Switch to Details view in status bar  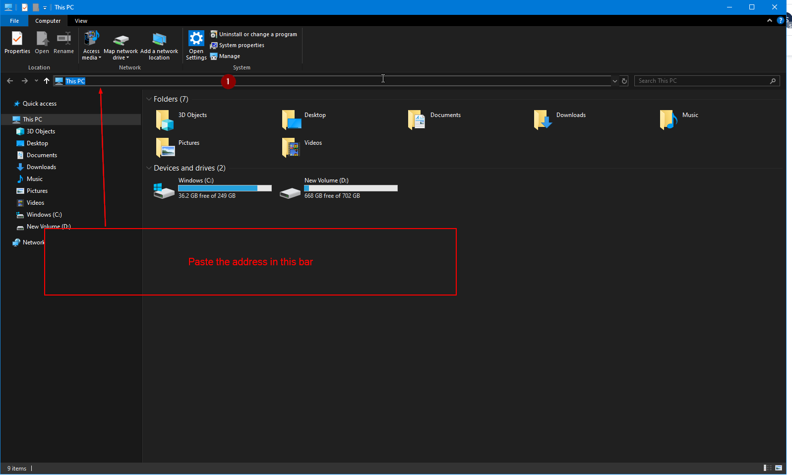click(x=767, y=468)
